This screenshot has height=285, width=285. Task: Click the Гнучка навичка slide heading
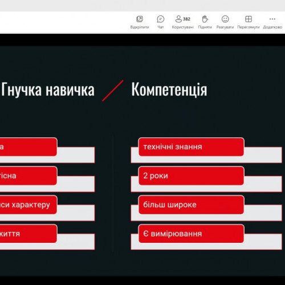click(x=48, y=89)
